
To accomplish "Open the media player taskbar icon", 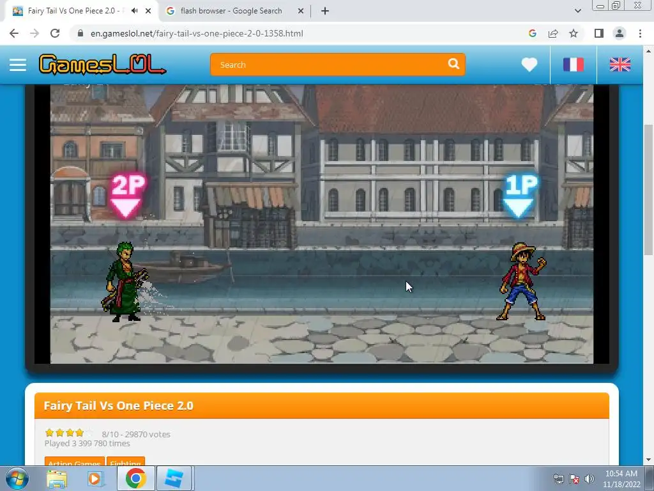I will [x=95, y=478].
